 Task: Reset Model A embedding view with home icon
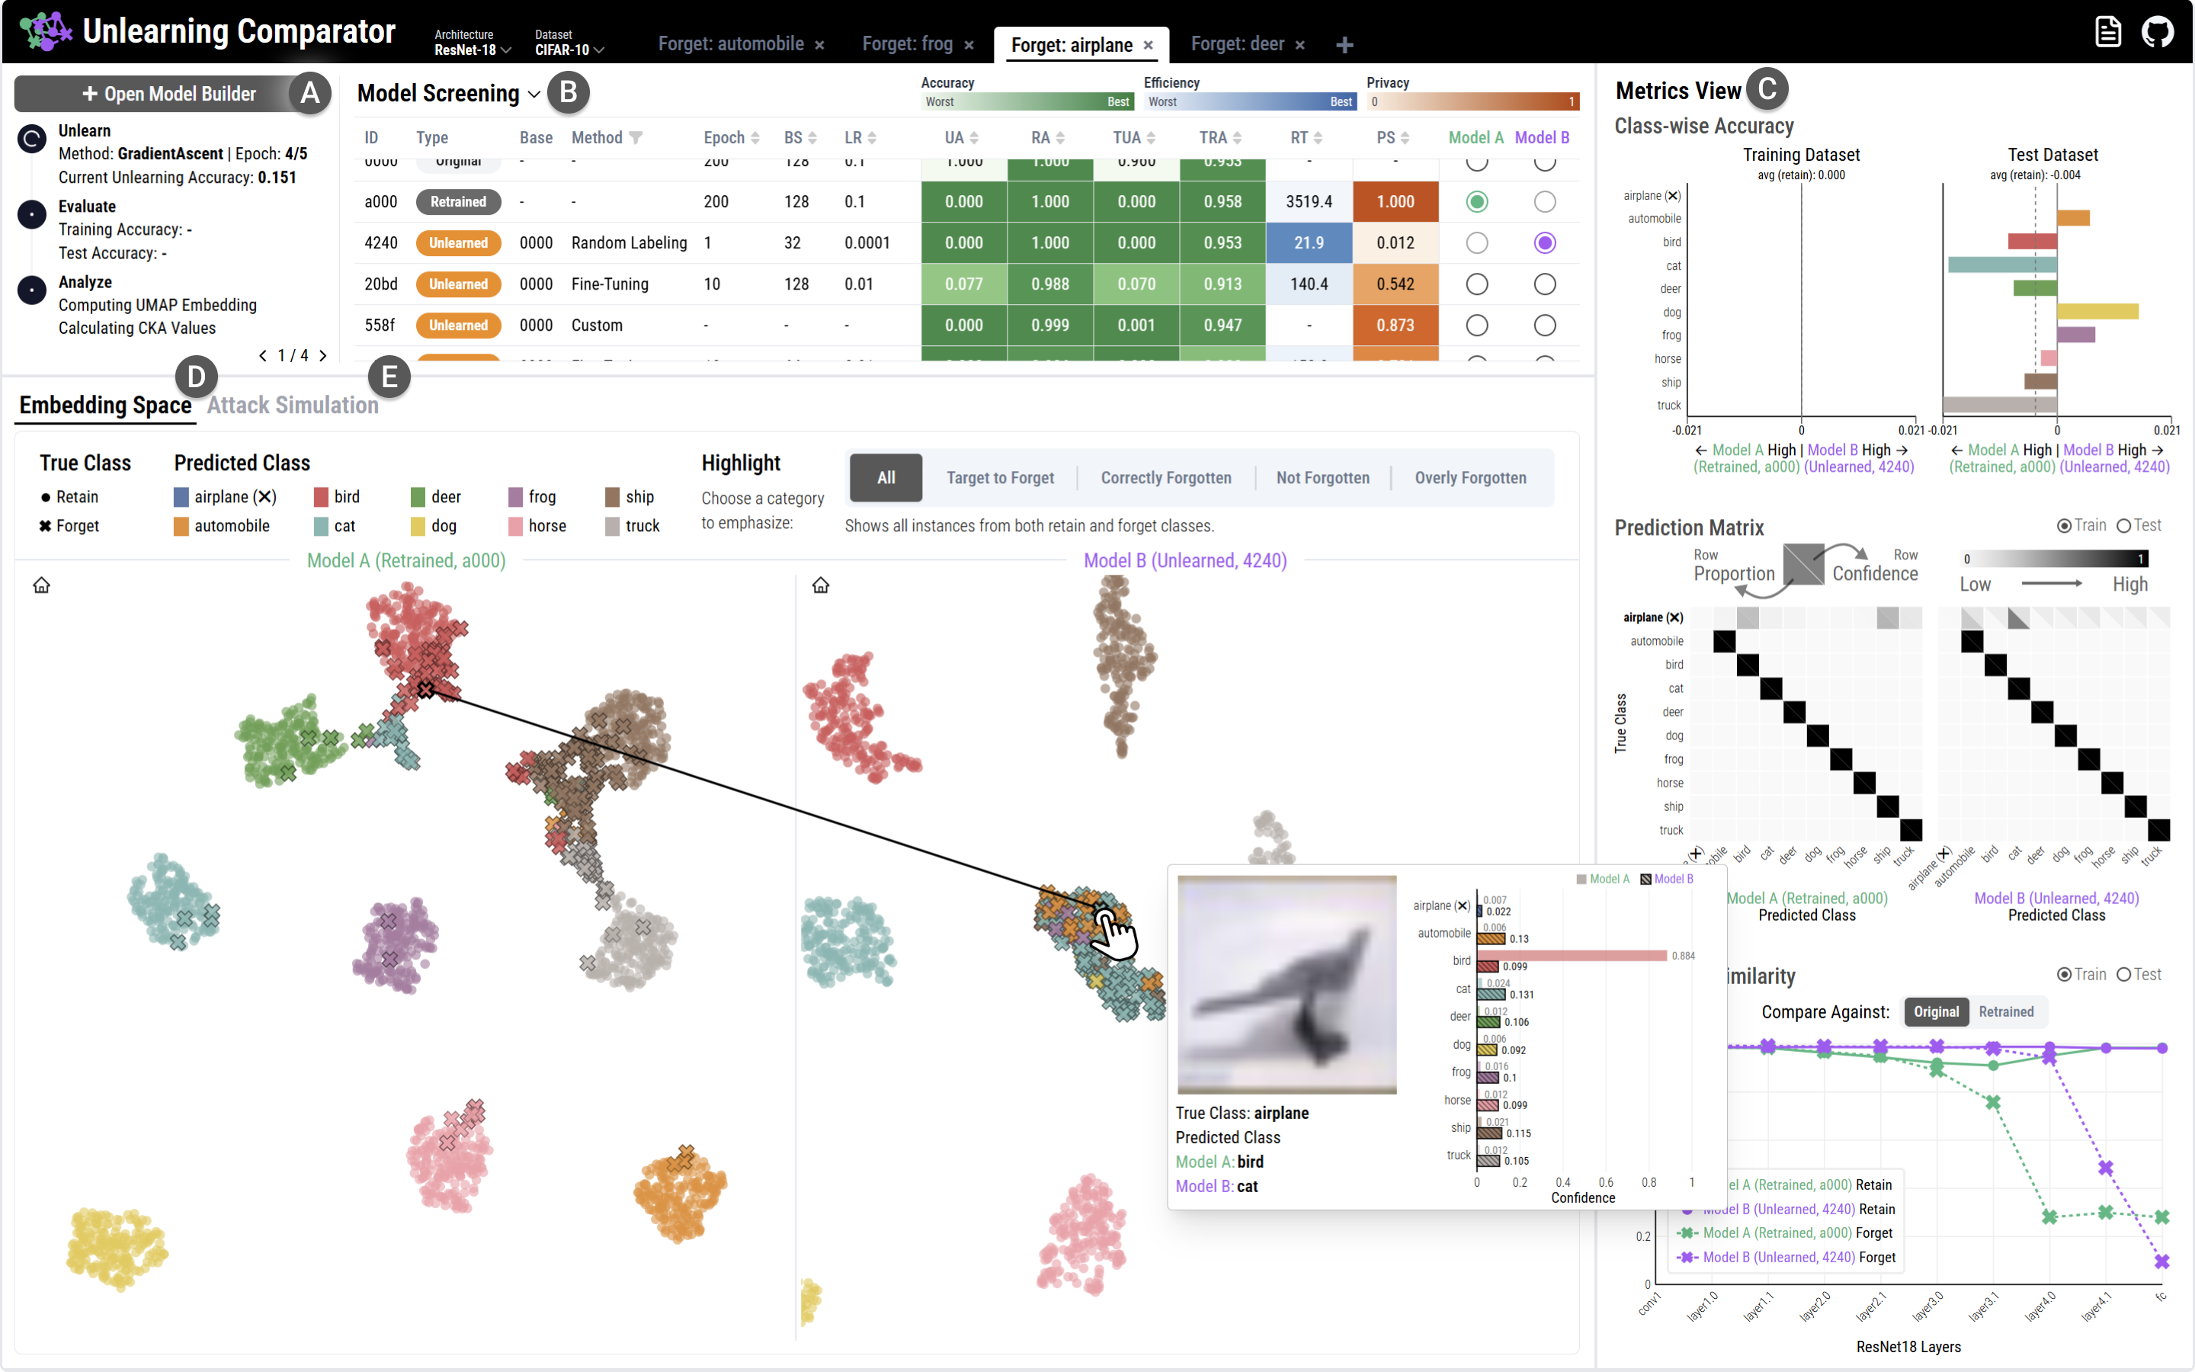pos(42,585)
